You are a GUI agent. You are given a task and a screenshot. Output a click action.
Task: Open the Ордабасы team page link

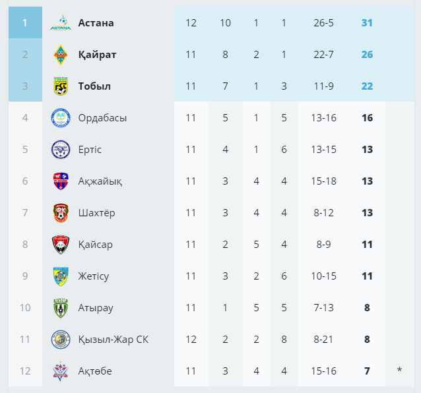tap(102, 118)
